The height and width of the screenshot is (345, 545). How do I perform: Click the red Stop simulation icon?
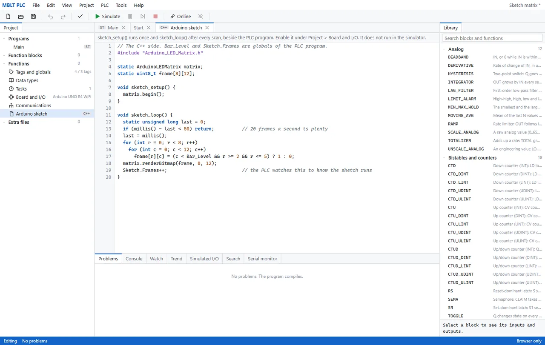155,17
